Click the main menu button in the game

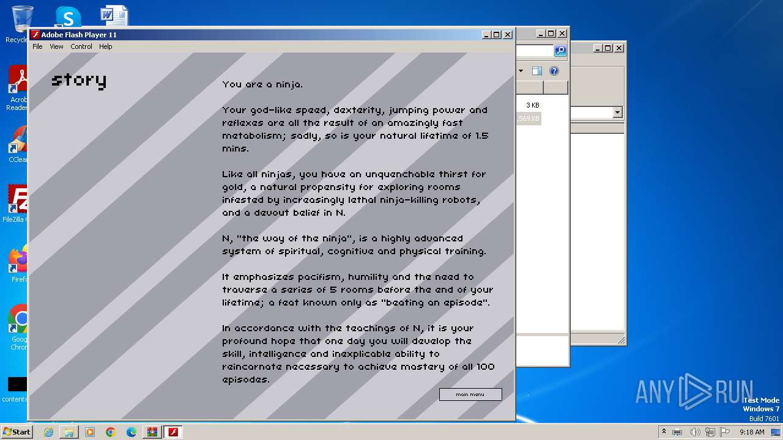[470, 394]
